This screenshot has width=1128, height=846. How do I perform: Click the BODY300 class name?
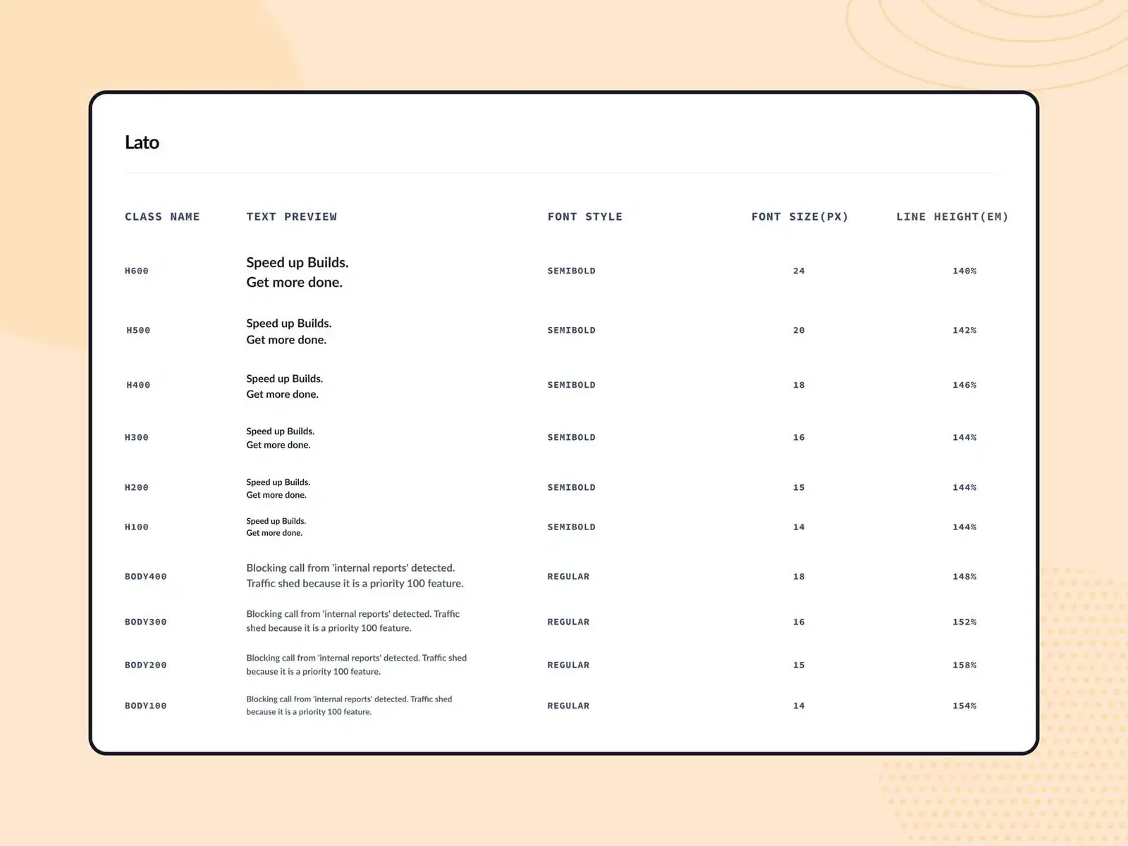146,622
